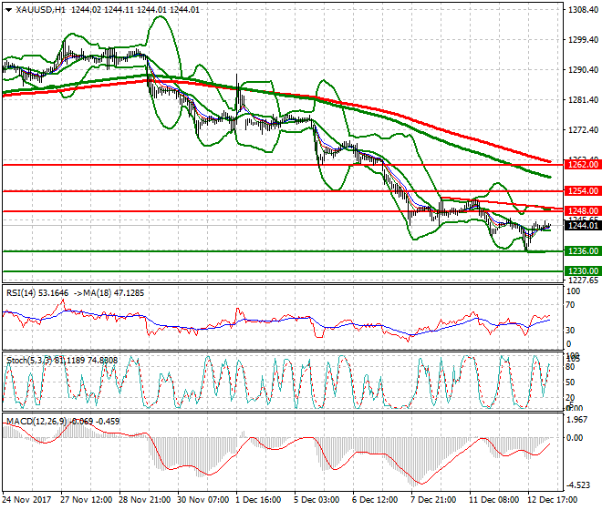Image resolution: width=602 pixels, height=510 pixels.
Task: Click the 24 Nov 2017 date label
Action: point(26,500)
